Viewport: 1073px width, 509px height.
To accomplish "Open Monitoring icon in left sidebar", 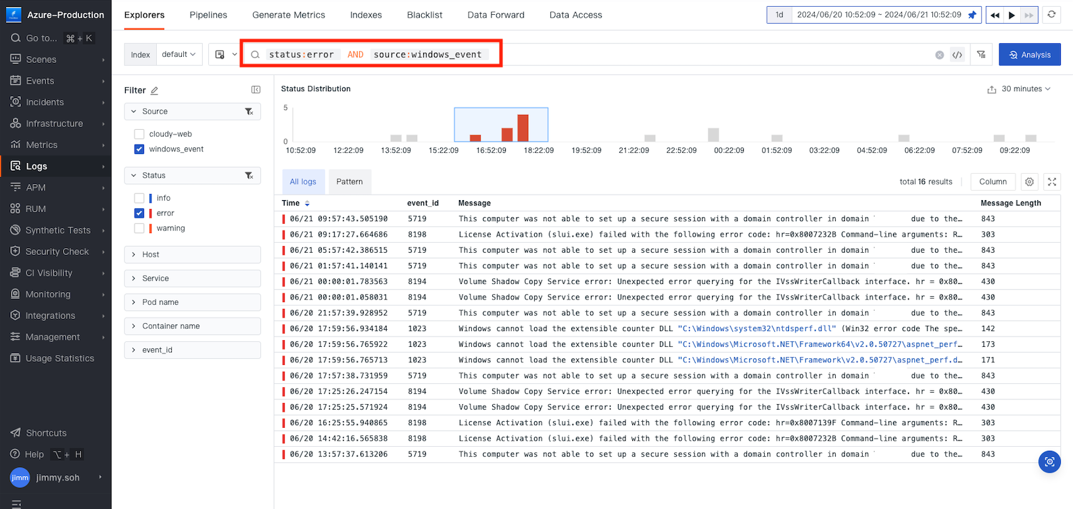I will pyautogui.click(x=15, y=294).
